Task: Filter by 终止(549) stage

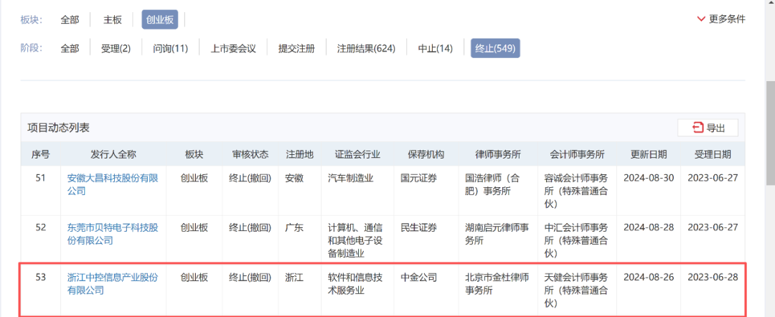Action: [x=495, y=49]
